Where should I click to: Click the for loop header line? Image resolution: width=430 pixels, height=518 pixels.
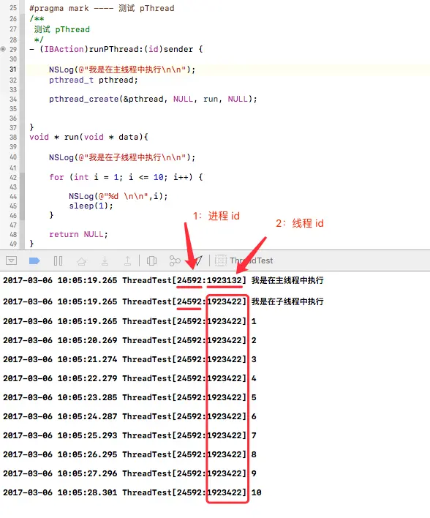(126, 177)
